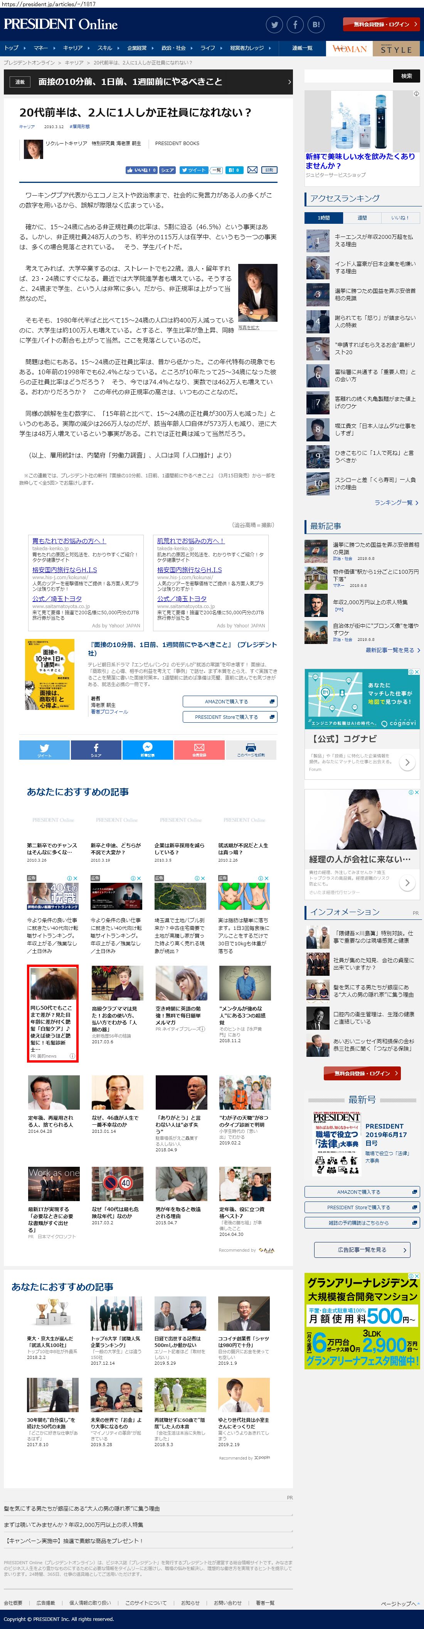This screenshot has width=424, height=1629.
Task: Click the 印刷 print button under the title
Action: point(269,170)
